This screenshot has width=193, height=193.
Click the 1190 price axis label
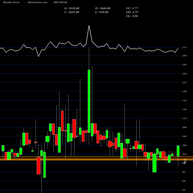point(185,91)
